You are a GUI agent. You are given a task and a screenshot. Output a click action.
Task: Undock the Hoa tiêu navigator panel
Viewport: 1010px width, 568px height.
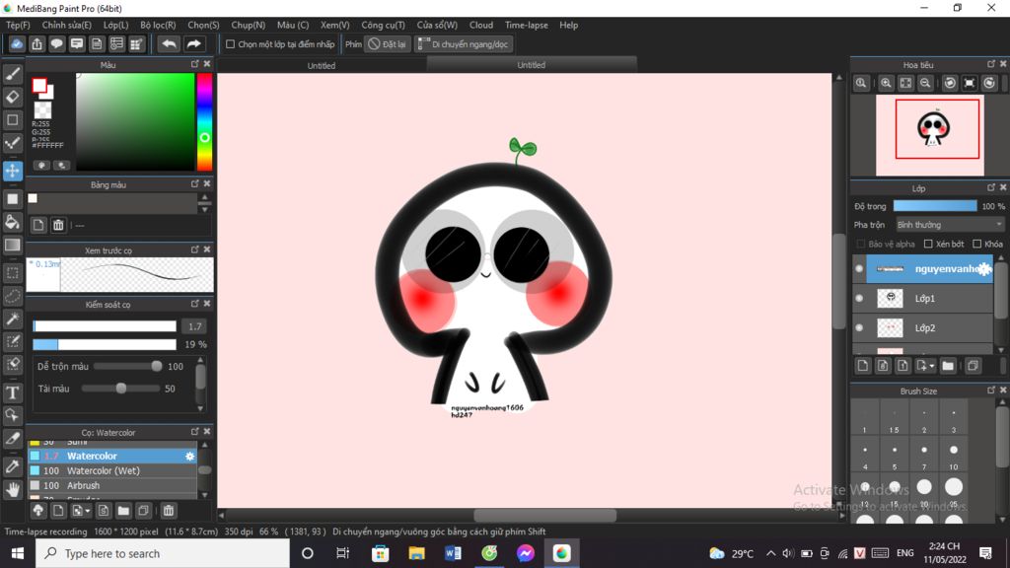[990, 64]
